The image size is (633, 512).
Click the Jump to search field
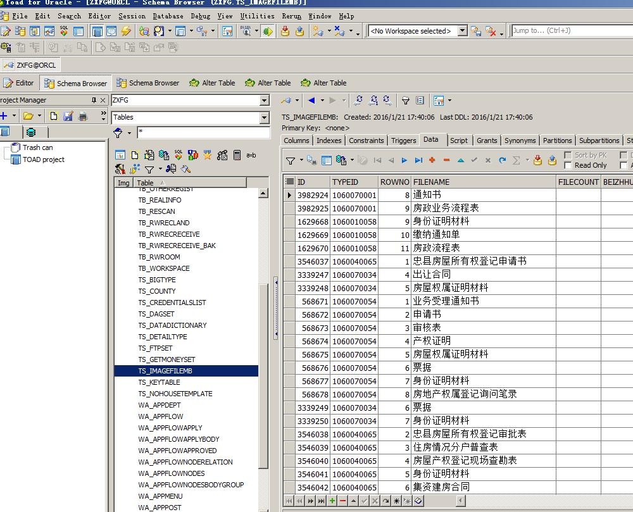(x=572, y=30)
